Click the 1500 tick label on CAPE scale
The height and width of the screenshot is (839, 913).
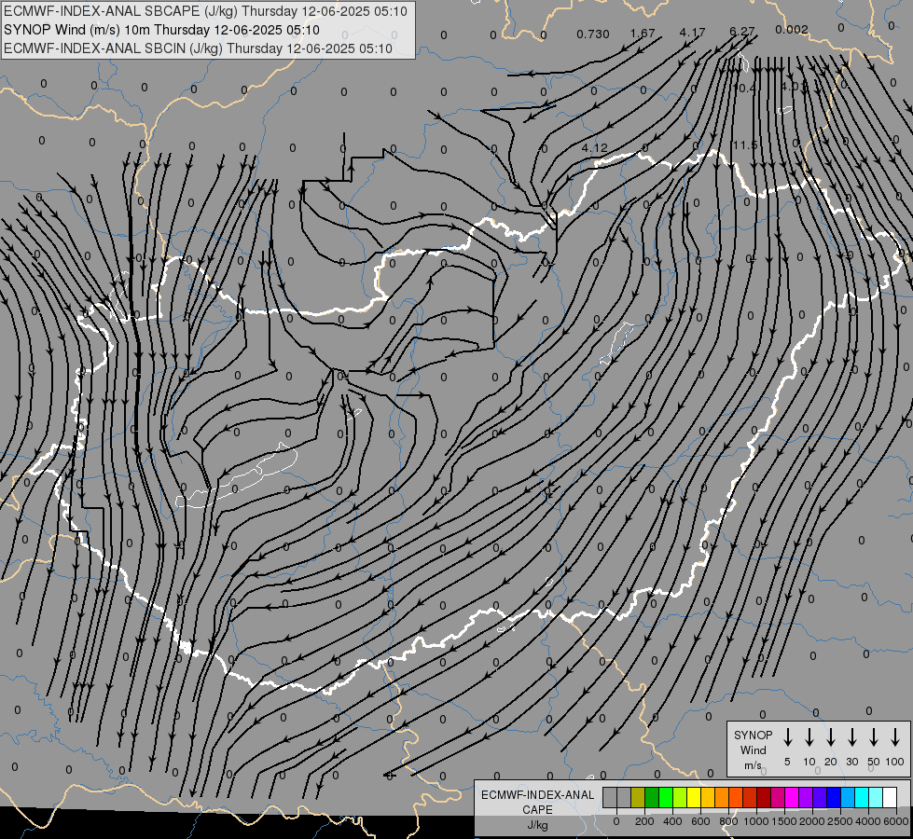click(784, 821)
